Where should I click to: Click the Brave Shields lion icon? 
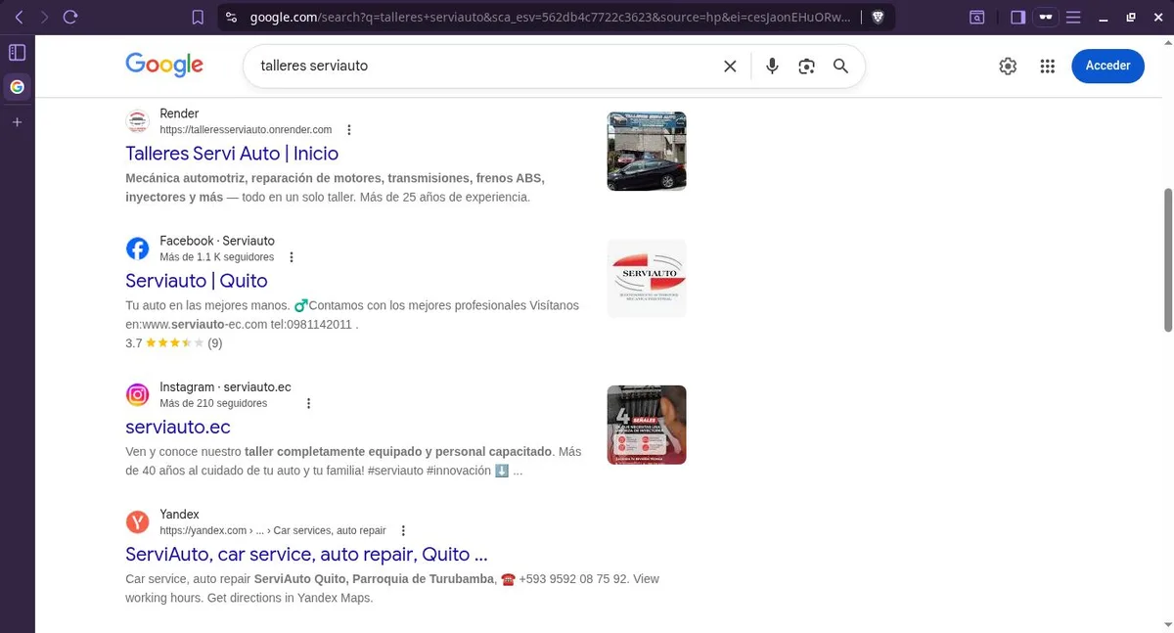click(x=878, y=17)
